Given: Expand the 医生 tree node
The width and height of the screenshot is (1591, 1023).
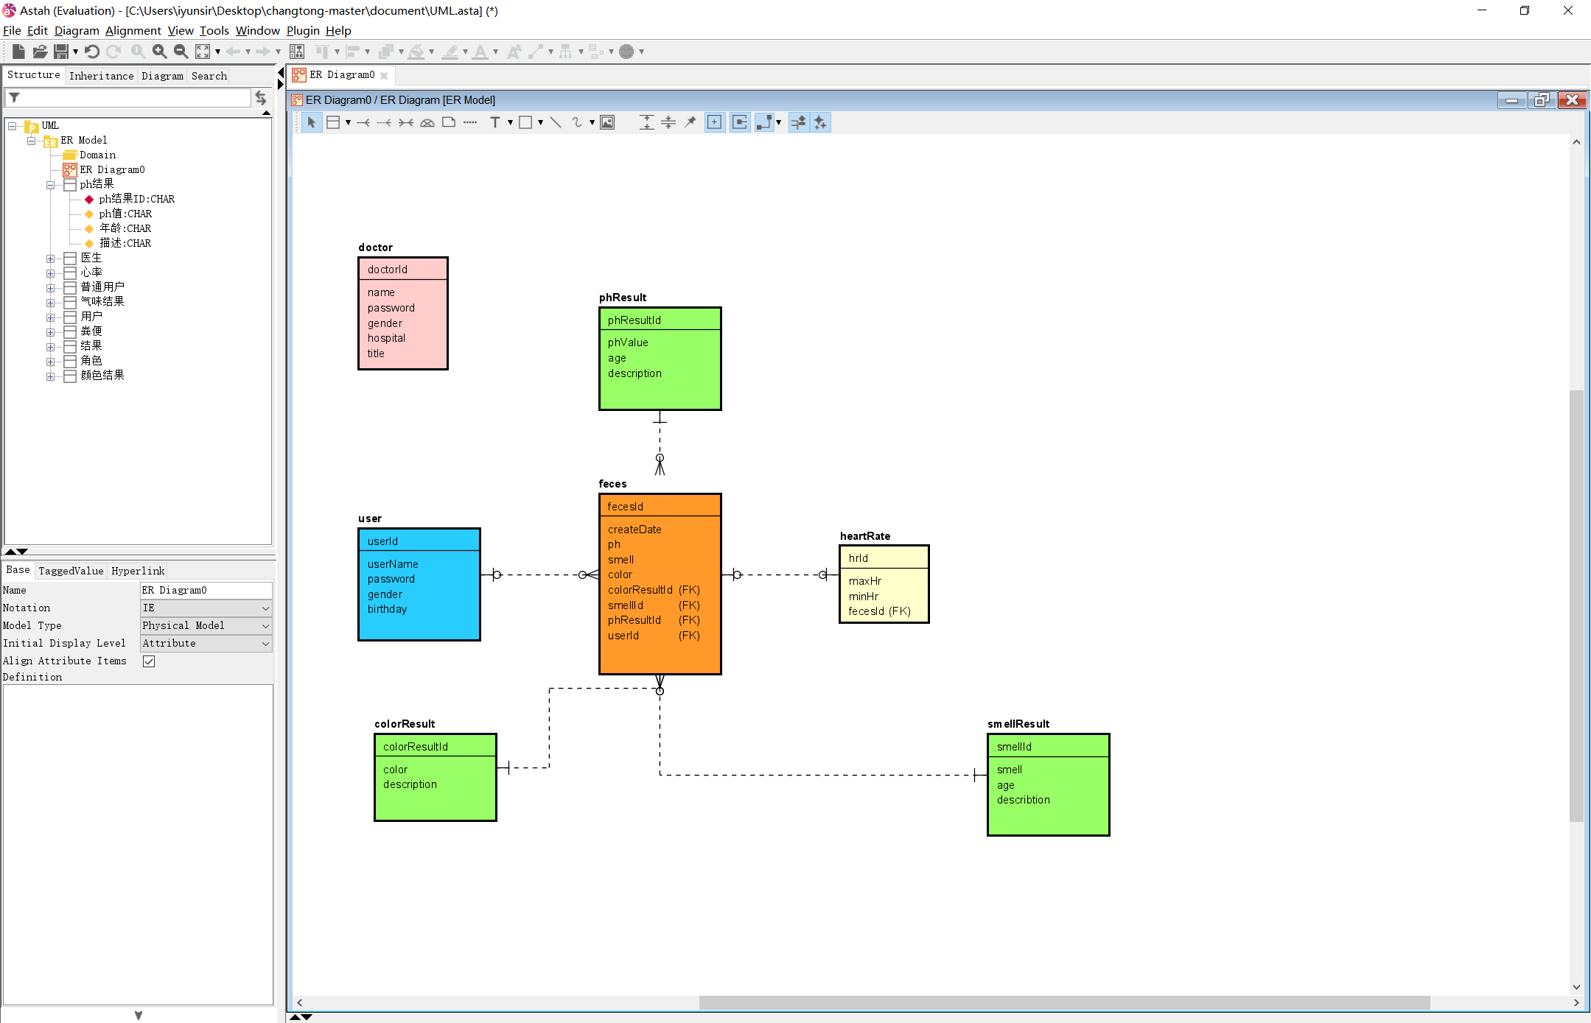Looking at the screenshot, I should point(50,259).
